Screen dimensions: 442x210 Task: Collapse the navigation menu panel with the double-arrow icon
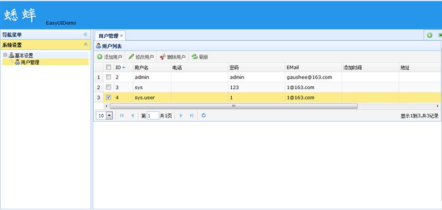tap(85, 34)
